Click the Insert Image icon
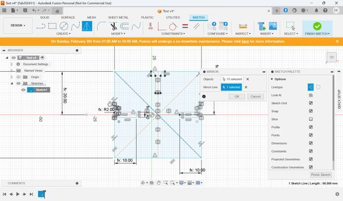343x201 pixels. [x=273, y=26]
